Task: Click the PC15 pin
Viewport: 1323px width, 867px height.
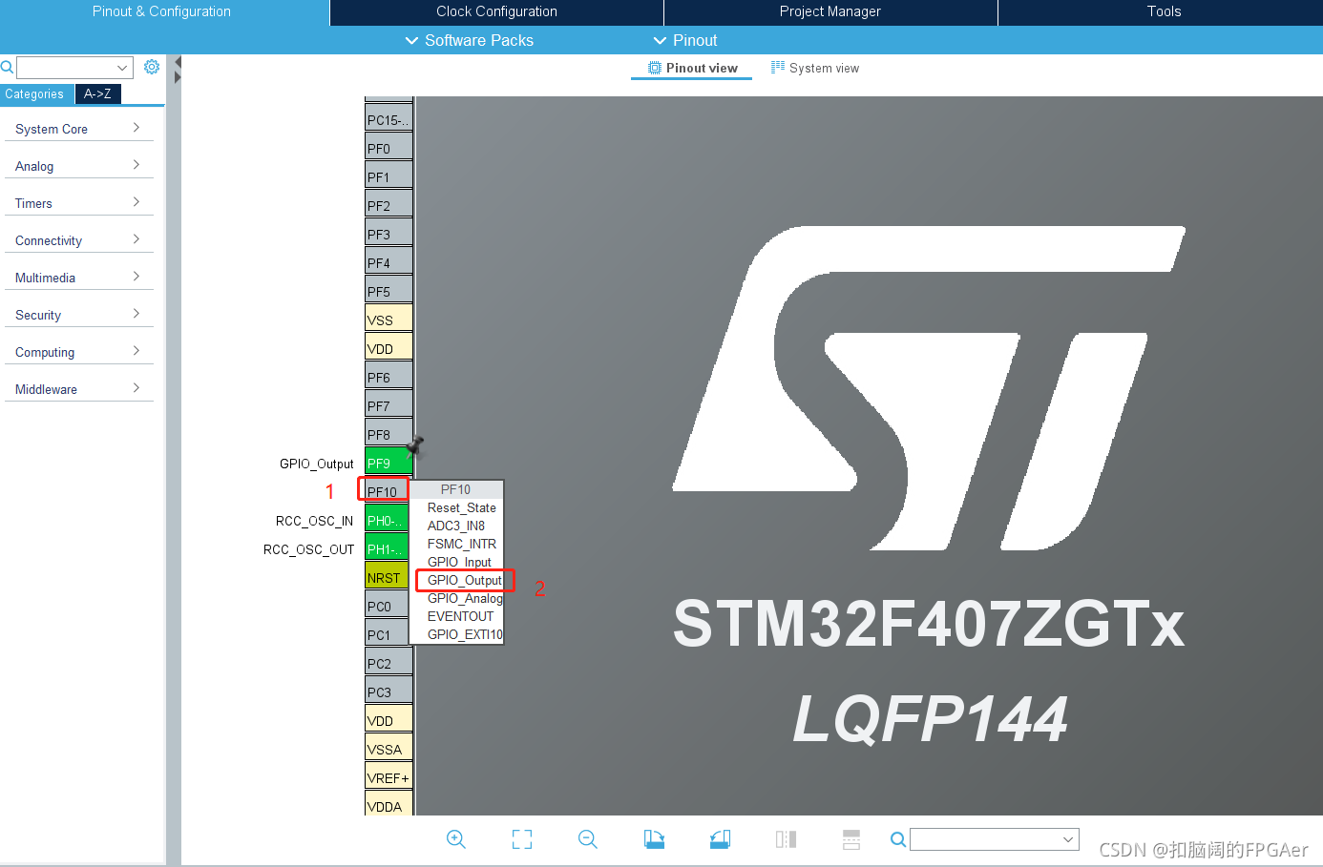Action: 388,118
